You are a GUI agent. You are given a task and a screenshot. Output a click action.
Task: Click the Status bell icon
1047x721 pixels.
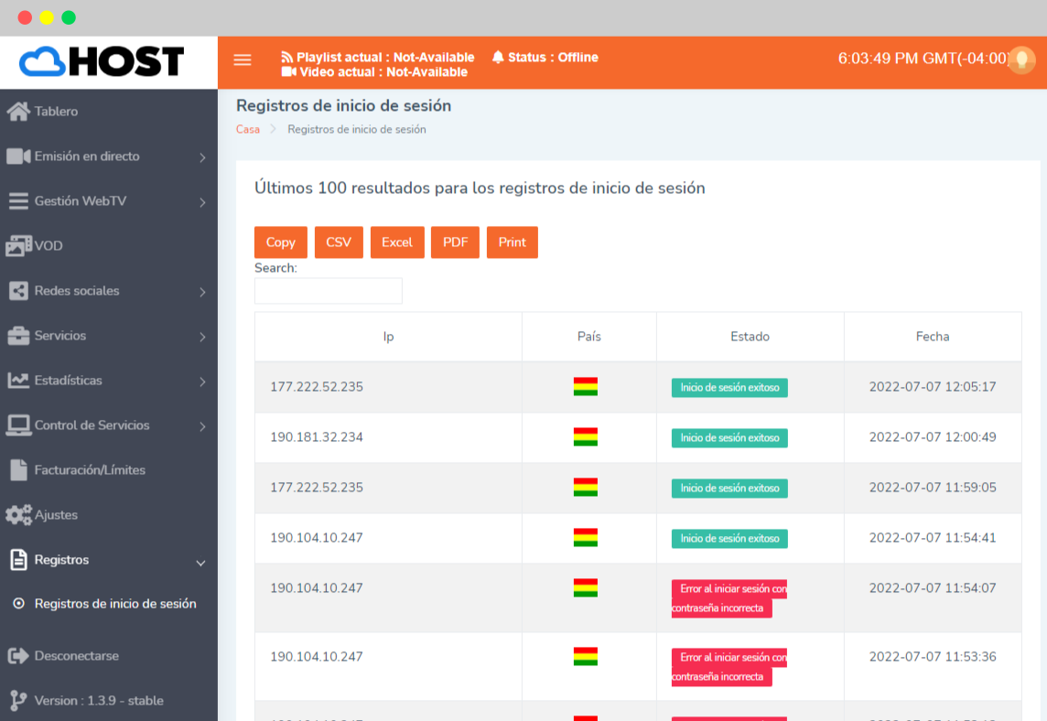498,57
